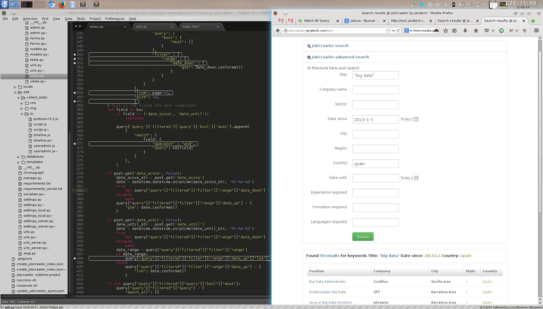Collapse the collect_static folder
This screenshot has height=309, width=543.
[x=18, y=98]
